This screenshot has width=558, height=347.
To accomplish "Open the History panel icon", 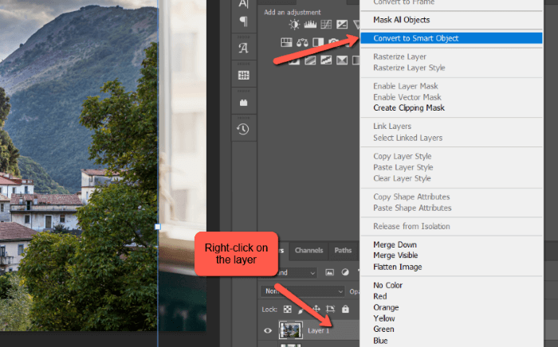I will point(243,128).
